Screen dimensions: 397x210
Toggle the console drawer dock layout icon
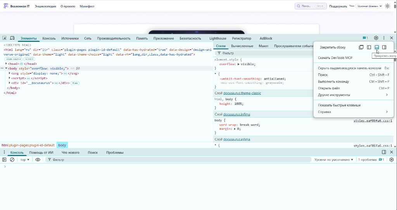tap(384, 152)
